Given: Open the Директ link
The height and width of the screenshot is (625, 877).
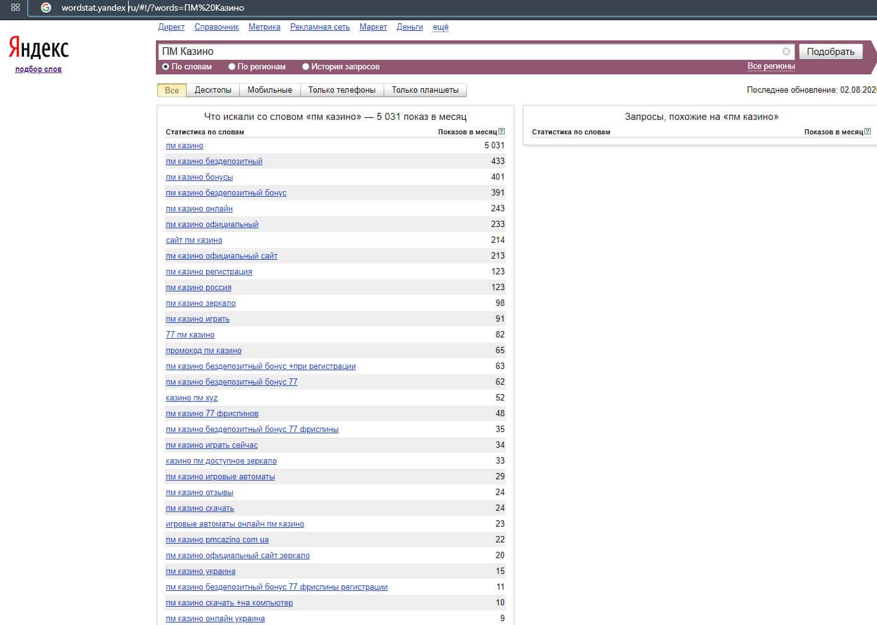Looking at the screenshot, I should [x=172, y=27].
